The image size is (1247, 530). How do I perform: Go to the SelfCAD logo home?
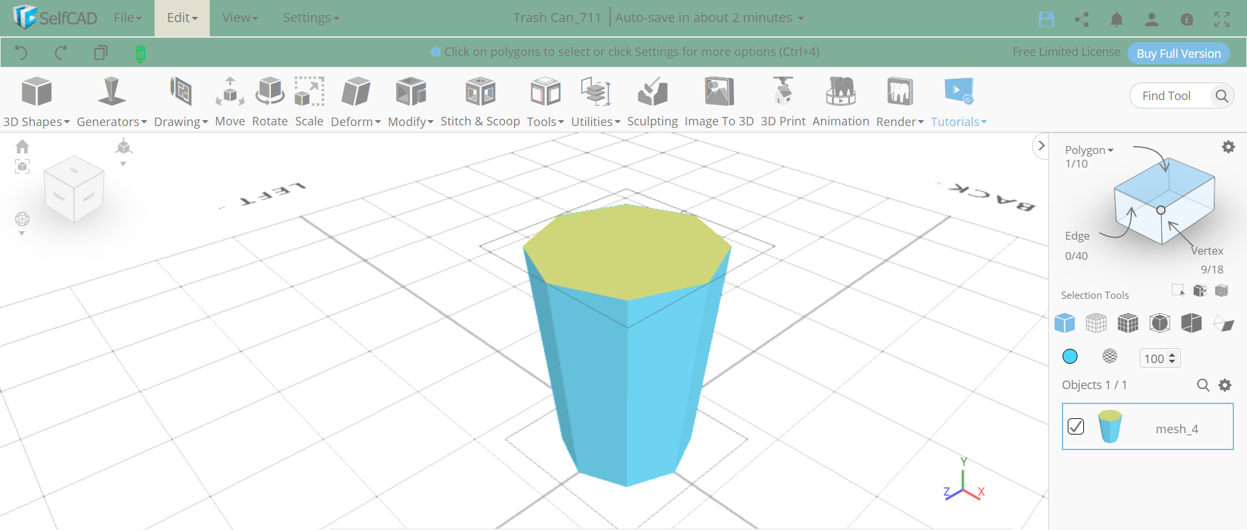click(55, 18)
